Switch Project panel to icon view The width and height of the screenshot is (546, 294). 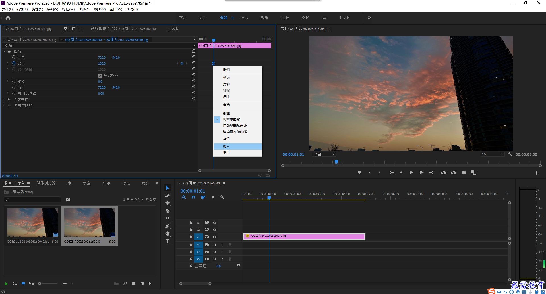[23, 283]
